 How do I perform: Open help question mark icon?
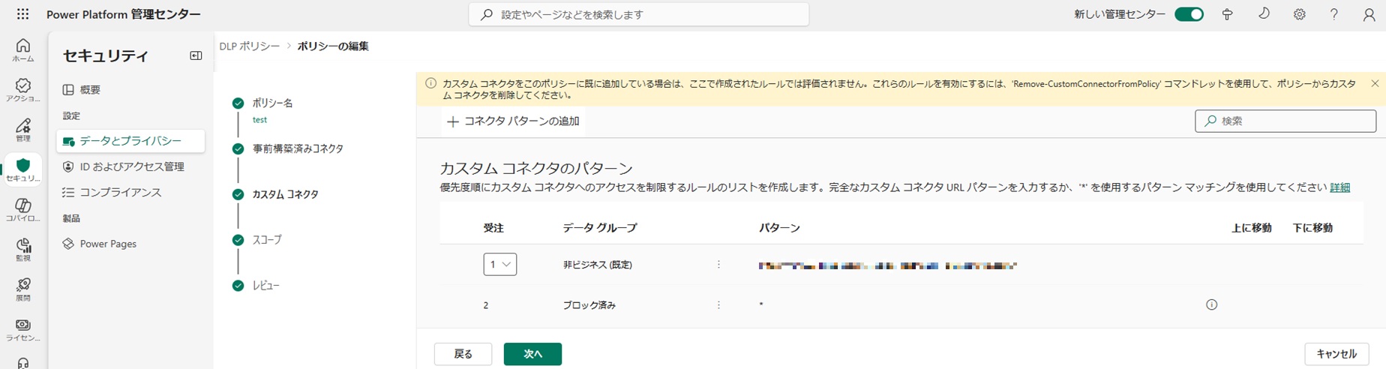[x=1333, y=14]
